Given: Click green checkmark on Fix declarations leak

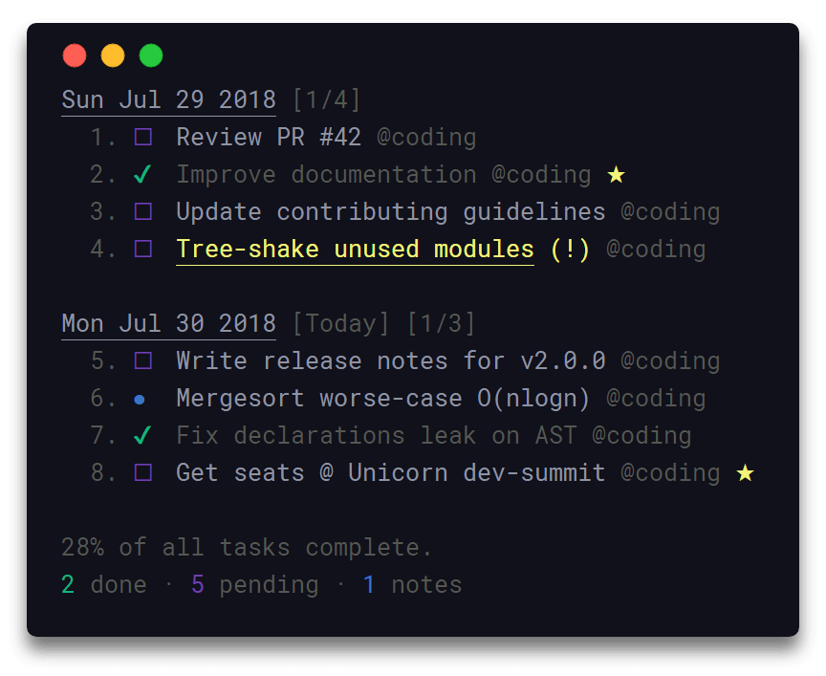Looking at the screenshot, I should coord(142,436).
